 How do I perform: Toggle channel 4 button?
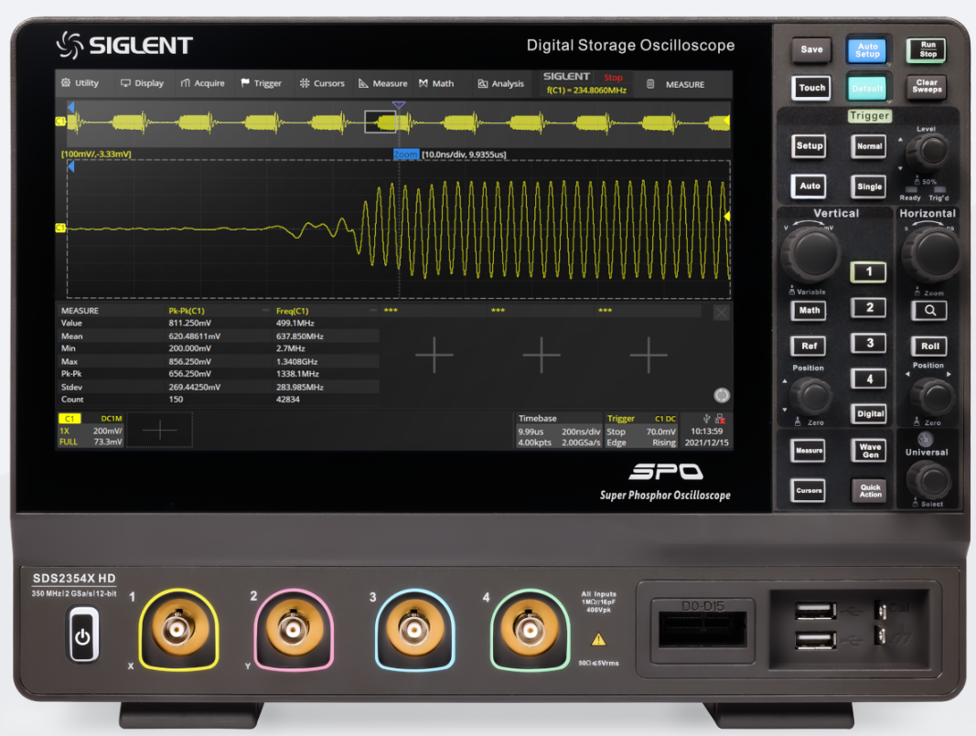point(869,379)
